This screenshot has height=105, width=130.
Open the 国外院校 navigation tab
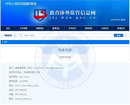tap(89, 28)
